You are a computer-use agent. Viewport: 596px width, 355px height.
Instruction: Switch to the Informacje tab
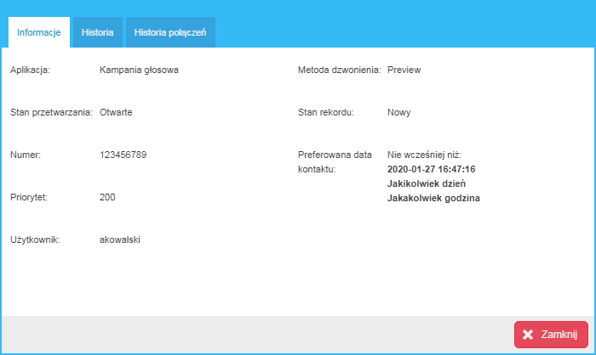(39, 32)
